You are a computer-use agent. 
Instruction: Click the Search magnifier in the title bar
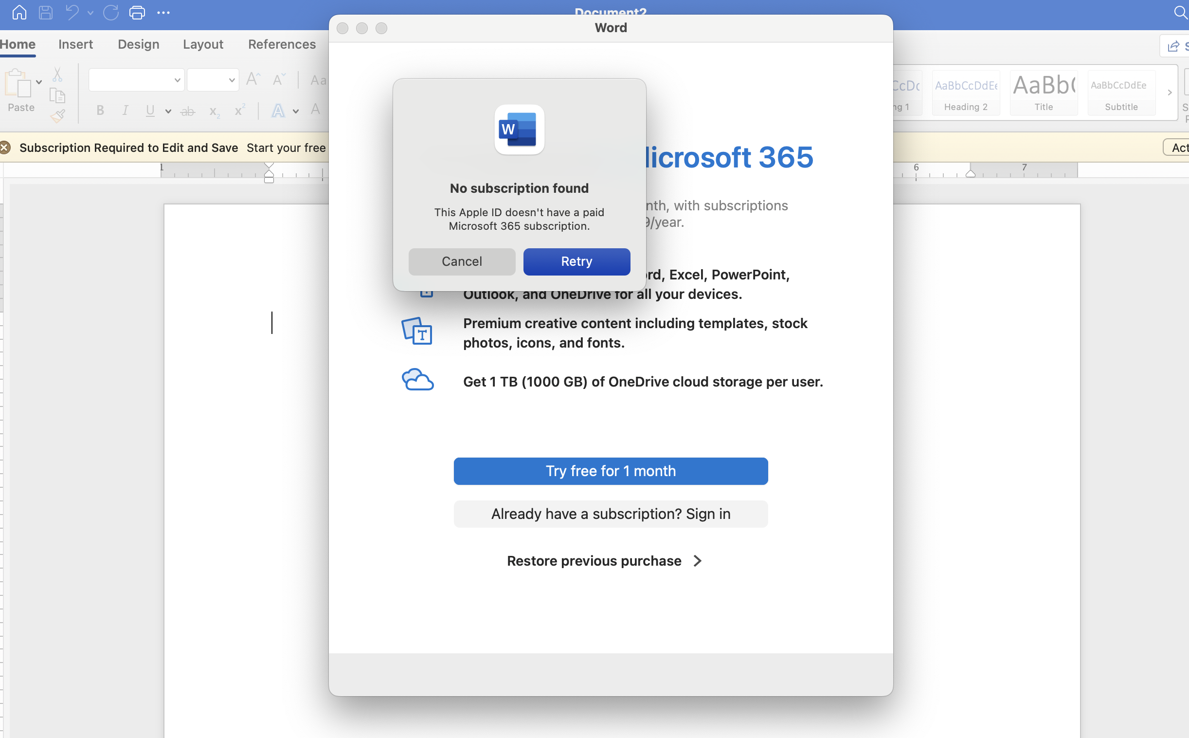pos(1181,13)
